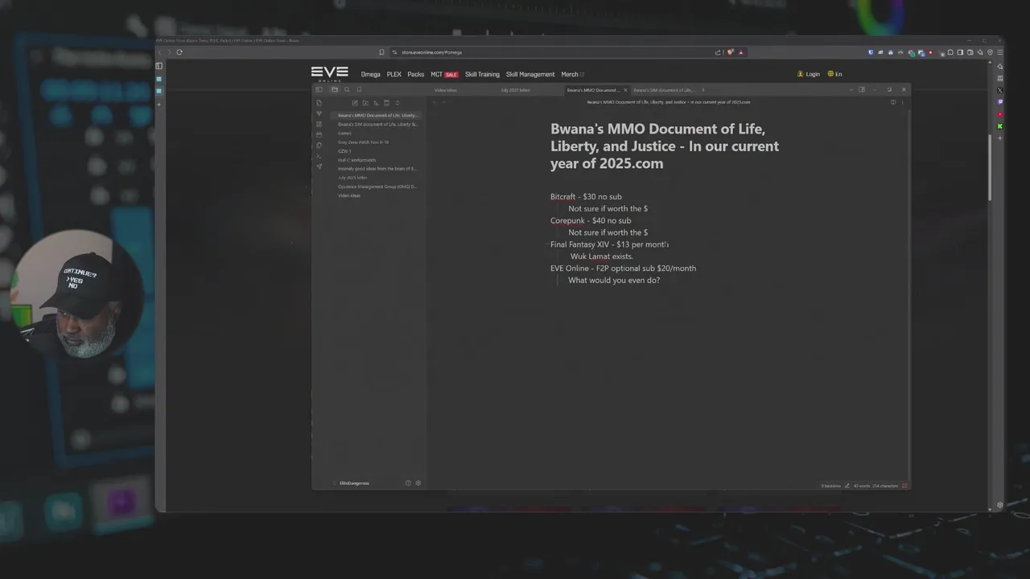Viewport: 1030px width, 579px height.
Task: Create a new folder icon
Action: [365, 103]
